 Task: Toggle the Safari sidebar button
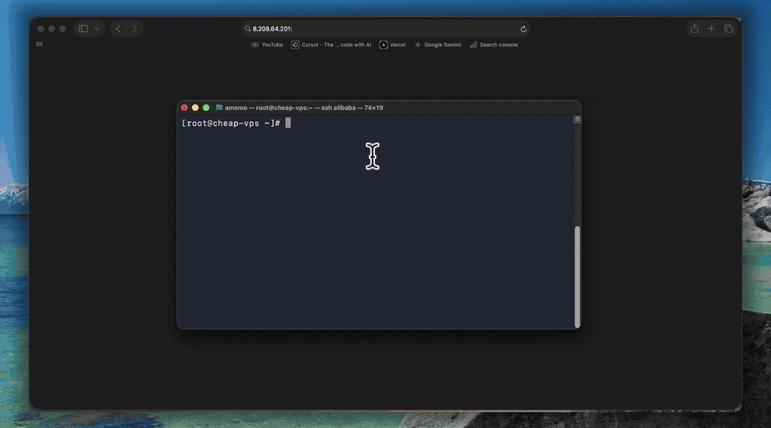tap(83, 29)
